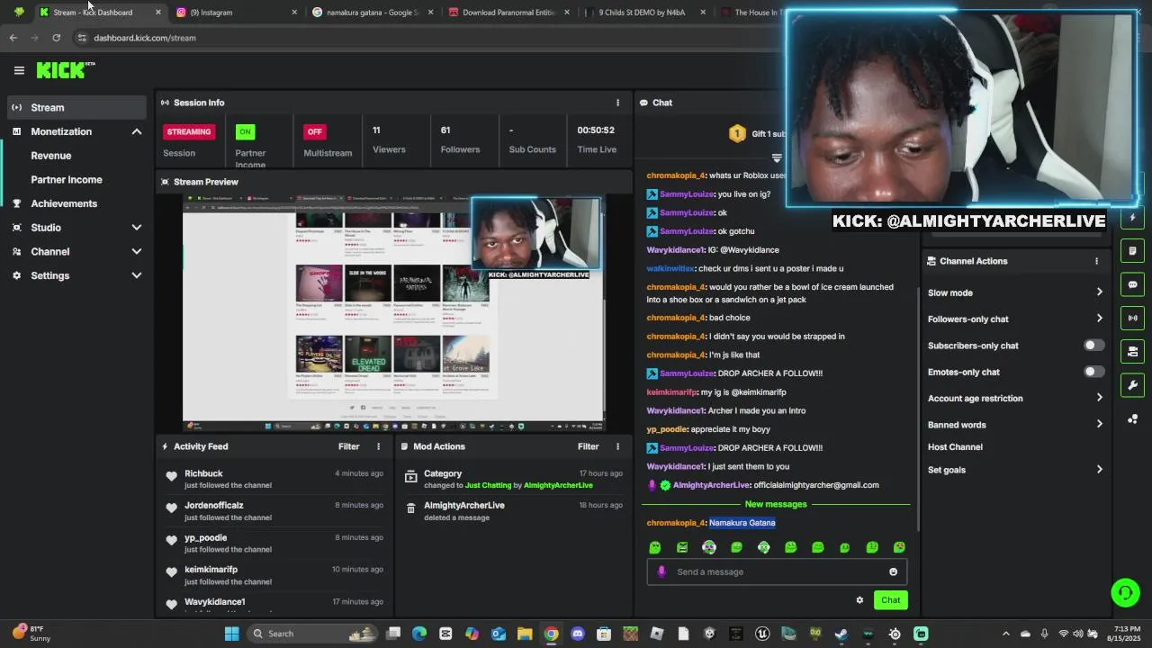Open the Activity Feed options menu
The width and height of the screenshot is (1152, 648).
click(x=378, y=446)
